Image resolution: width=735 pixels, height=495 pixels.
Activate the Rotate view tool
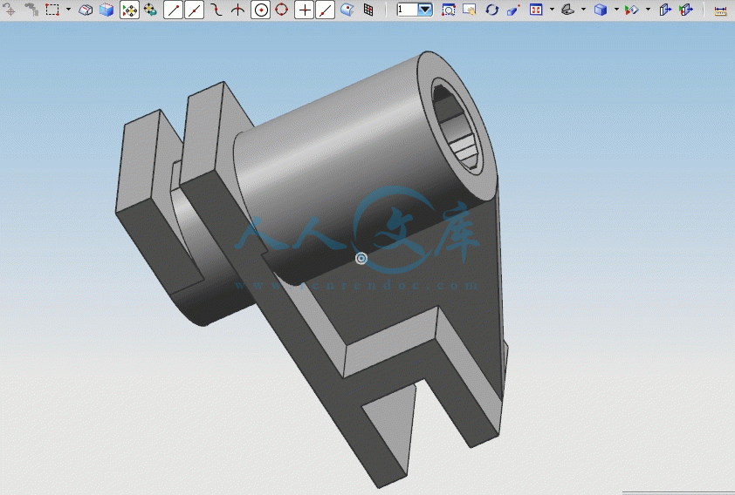pos(491,10)
